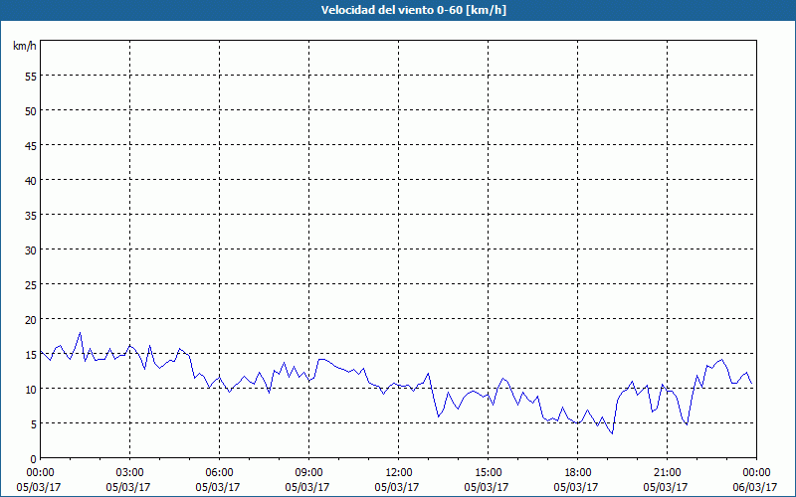The height and width of the screenshot is (497, 796).
Task: Select the 09:00 time label on x-axis
Action: coord(308,473)
